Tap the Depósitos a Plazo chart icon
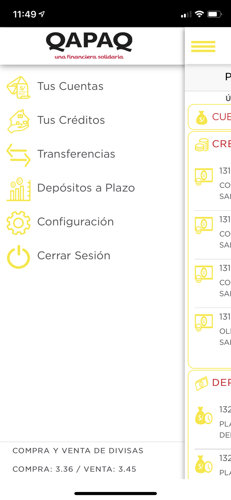Viewport: 231px width, 500px height. point(18,189)
